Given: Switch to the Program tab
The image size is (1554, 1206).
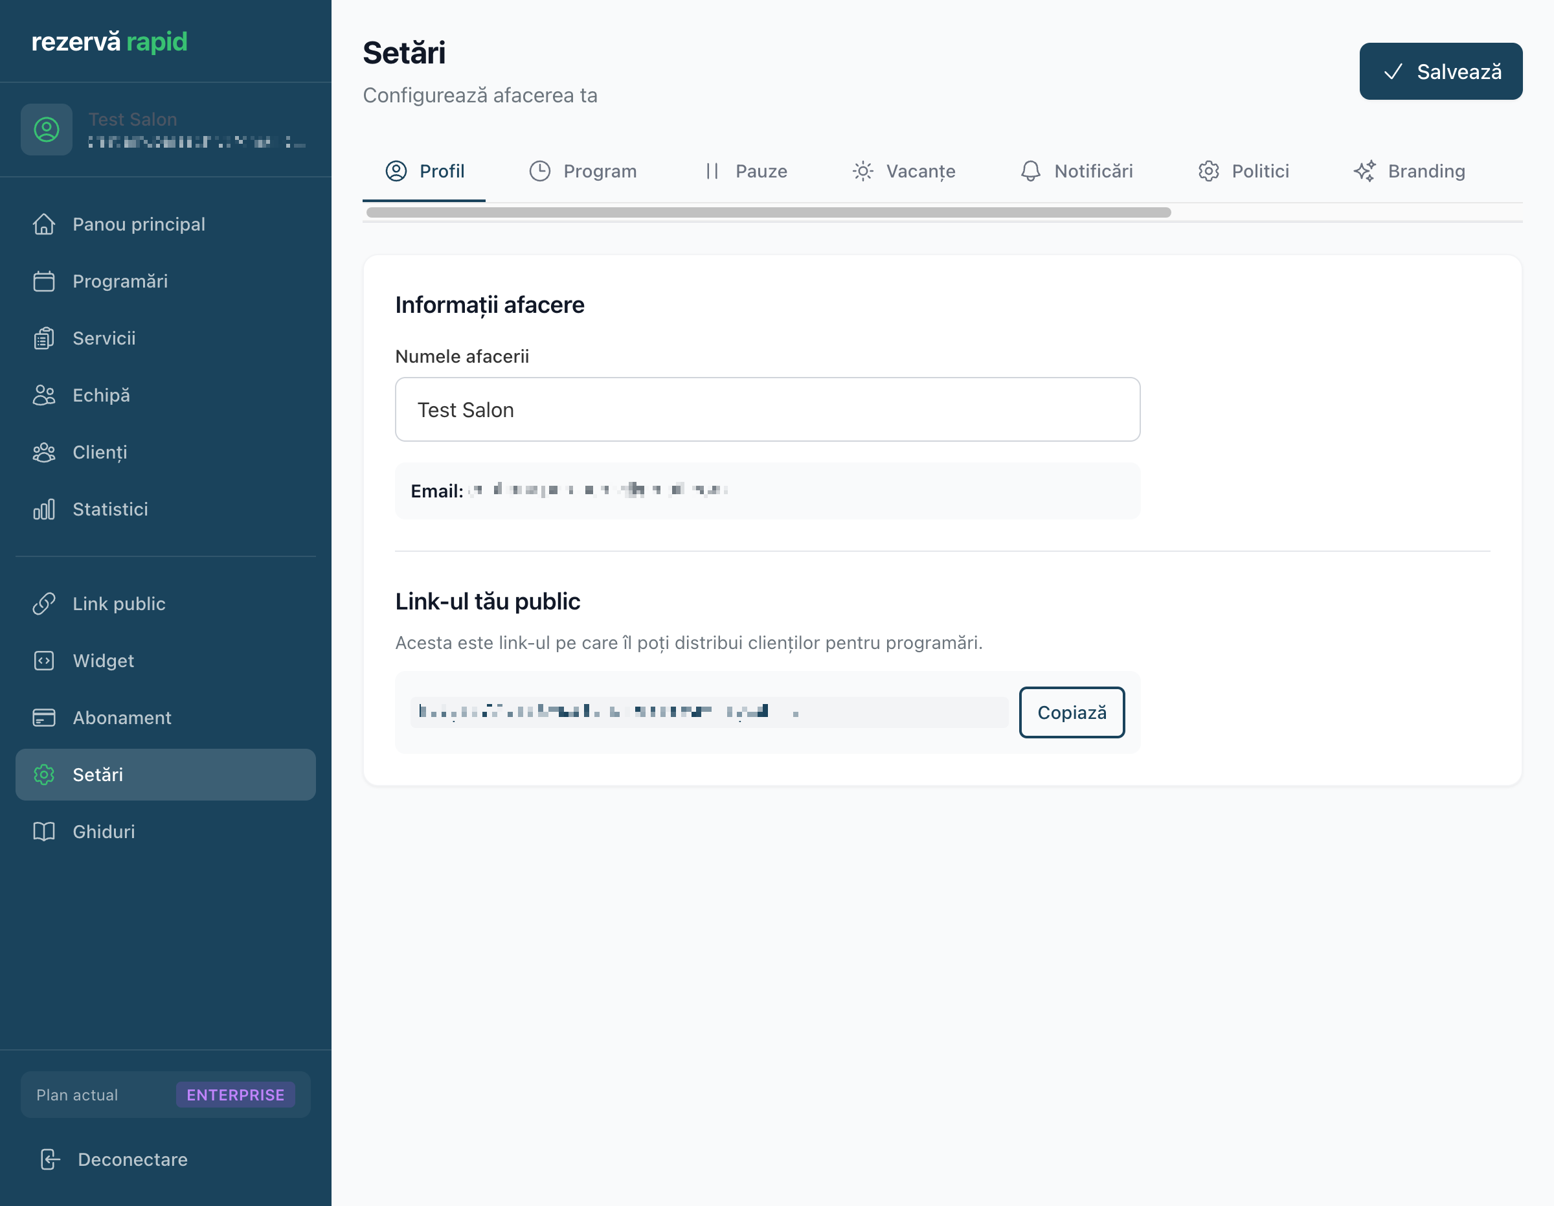Looking at the screenshot, I should tap(583, 172).
